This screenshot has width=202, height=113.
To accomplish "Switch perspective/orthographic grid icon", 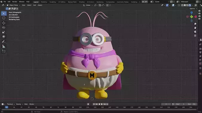I will tap(195, 35).
